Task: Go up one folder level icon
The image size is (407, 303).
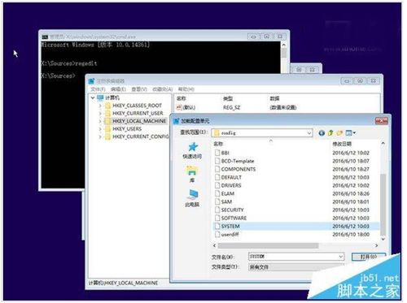Action: (330, 133)
